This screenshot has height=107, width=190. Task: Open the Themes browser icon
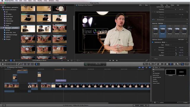tap(178, 64)
